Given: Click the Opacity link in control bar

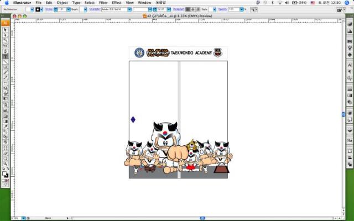Looking at the screenshot, I should [222, 9].
